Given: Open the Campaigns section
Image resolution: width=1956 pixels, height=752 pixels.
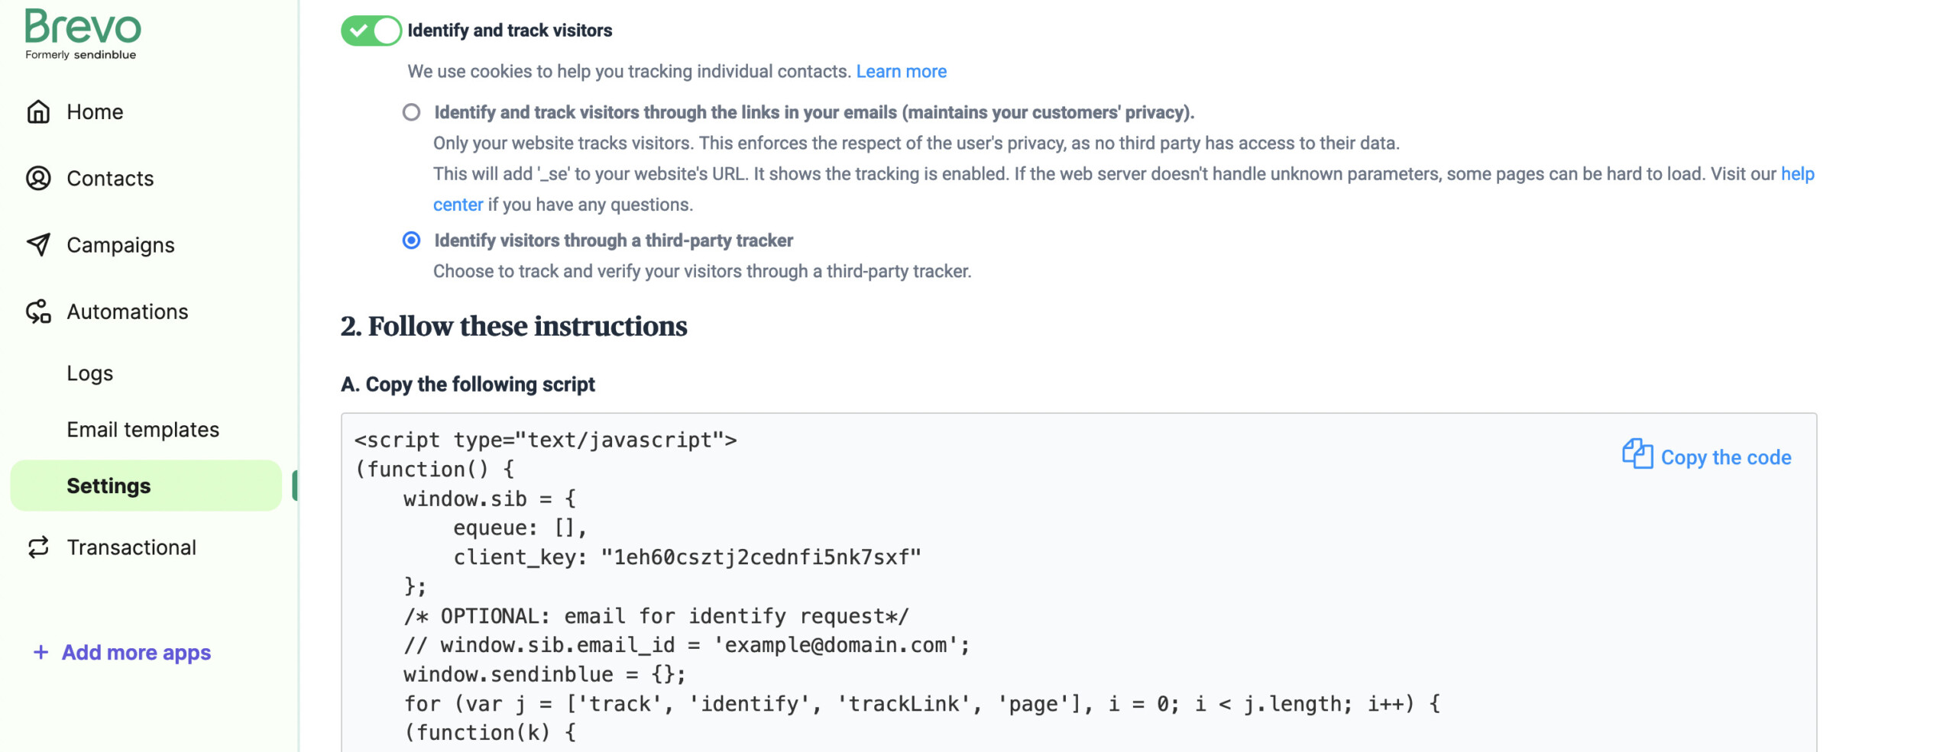Looking at the screenshot, I should click(121, 245).
